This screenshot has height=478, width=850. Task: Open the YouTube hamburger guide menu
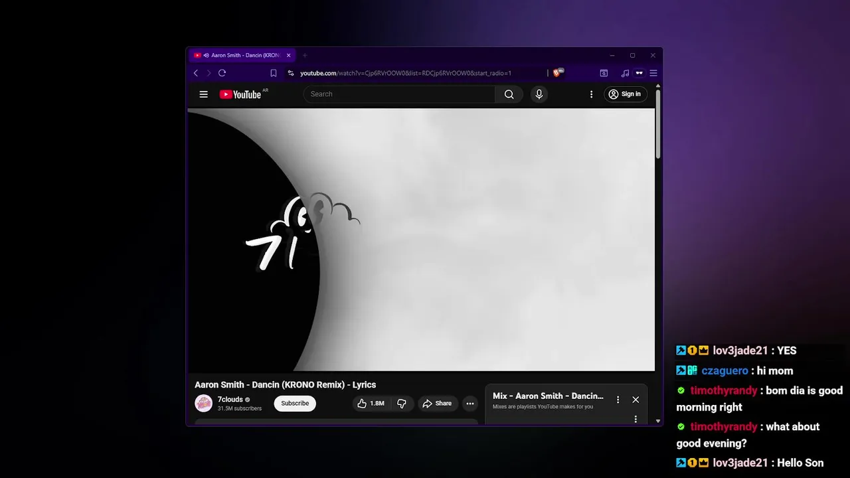click(204, 94)
